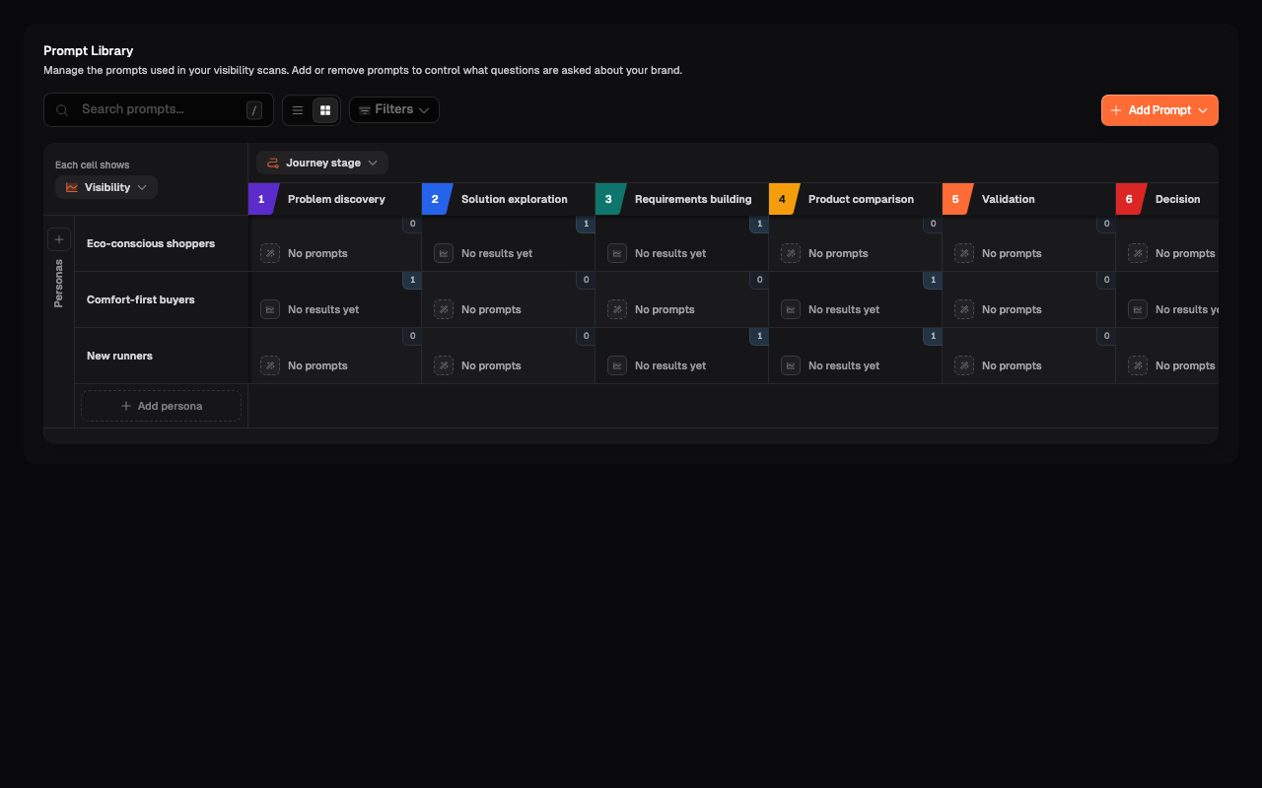Switch to grid view layout

pos(325,110)
